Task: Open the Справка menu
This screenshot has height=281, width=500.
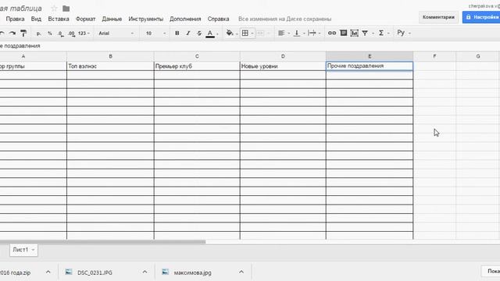Action: pyautogui.click(x=218, y=19)
